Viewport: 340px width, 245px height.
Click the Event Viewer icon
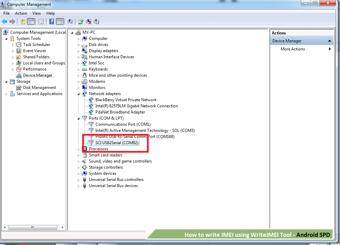tap(19, 51)
